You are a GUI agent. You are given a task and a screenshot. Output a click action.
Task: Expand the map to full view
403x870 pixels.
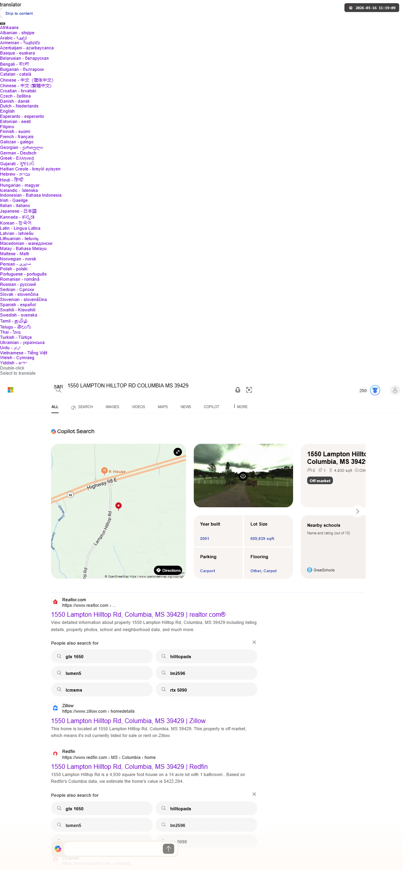pos(178,452)
